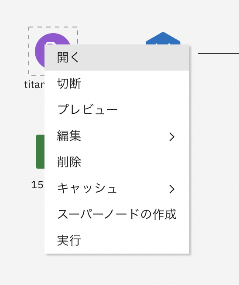Expand the キャッシュ submenu chevron
The width and height of the screenshot is (239, 285).
[x=172, y=189]
